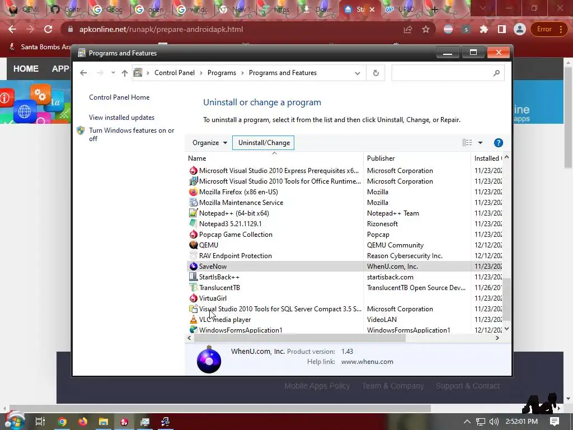Click the QEMU Community publisher cell
573x430 pixels.
(395, 245)
